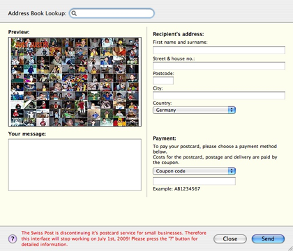Click the Close button
The width and height of the screenshot is (293, 251).
(230, 238)
